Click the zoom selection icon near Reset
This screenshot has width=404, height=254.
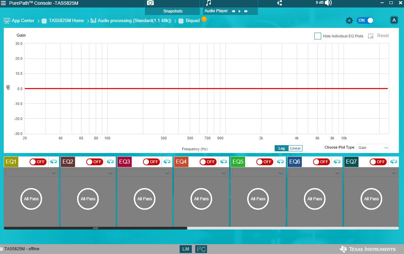click(x=371, y=36)
